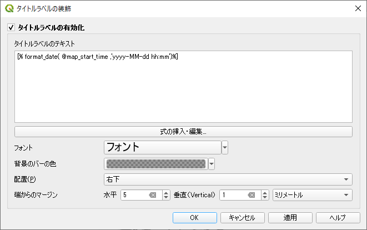Clear the horizontal margin value

coord(153,195)
